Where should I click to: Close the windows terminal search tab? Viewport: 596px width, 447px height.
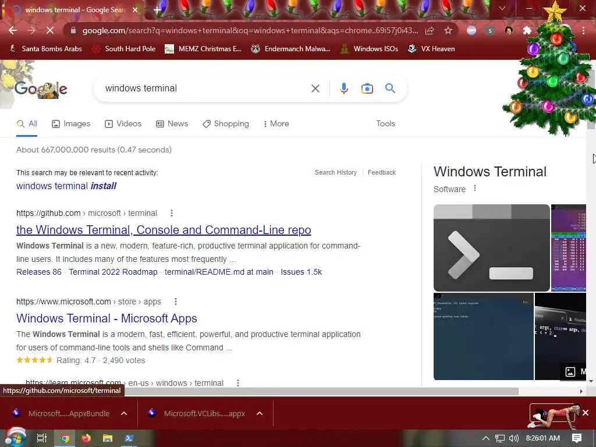pyautogui.click(x=135, y=10)
